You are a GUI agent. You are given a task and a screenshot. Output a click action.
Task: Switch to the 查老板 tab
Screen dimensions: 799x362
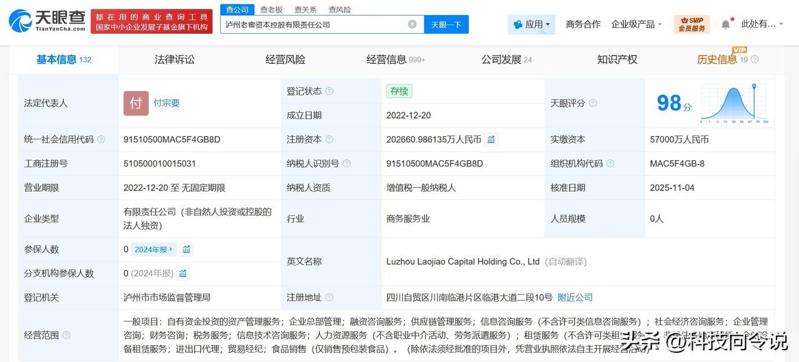point(271,9)
